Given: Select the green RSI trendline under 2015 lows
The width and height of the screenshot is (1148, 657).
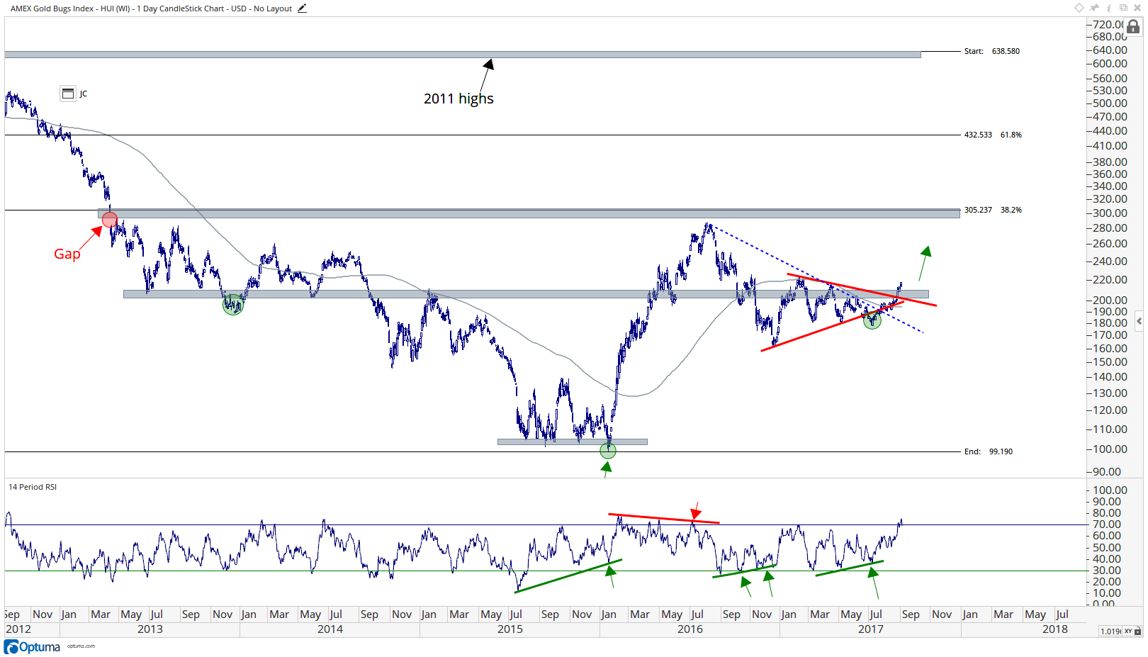Looking at the screenshot, I should (x=569, y=575).
